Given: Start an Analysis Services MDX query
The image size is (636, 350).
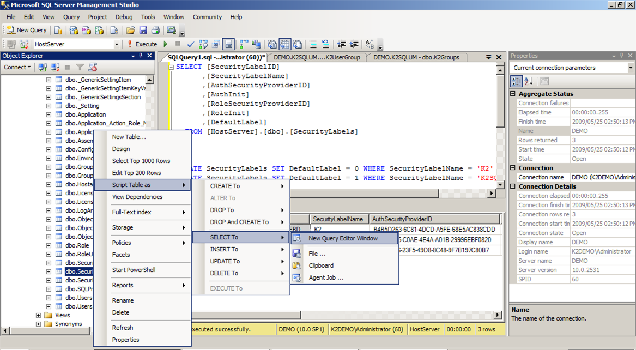Looking at the screenshot, I should click(74, 30).
